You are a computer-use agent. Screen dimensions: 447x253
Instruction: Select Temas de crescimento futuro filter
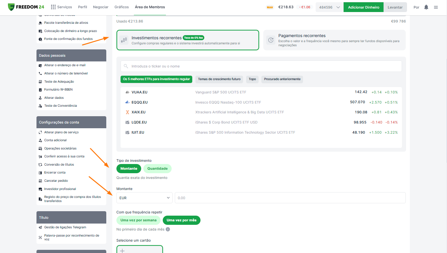(219, 79)
